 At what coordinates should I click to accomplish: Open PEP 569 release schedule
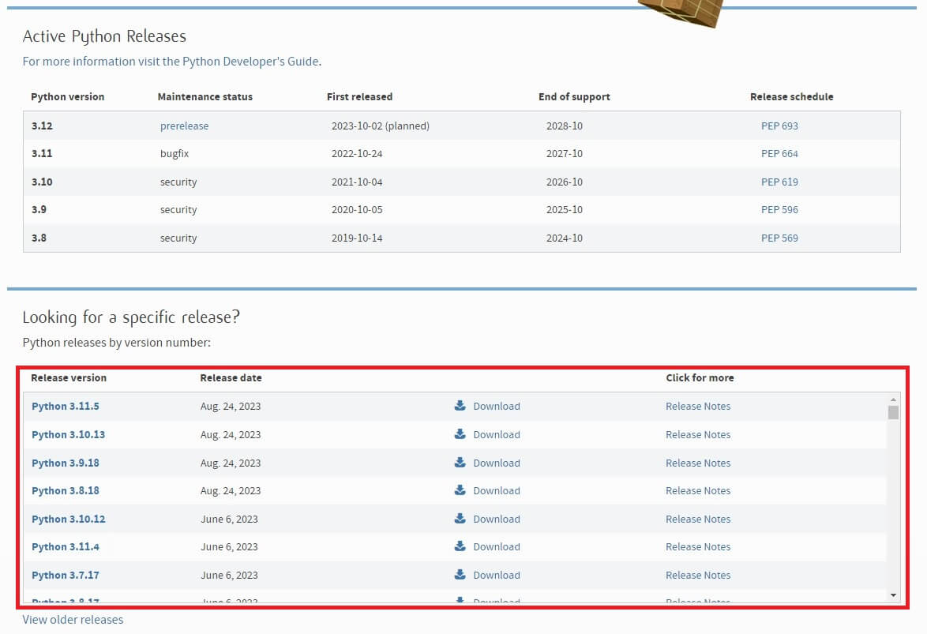pyautogui.click(x=779, y=238)
